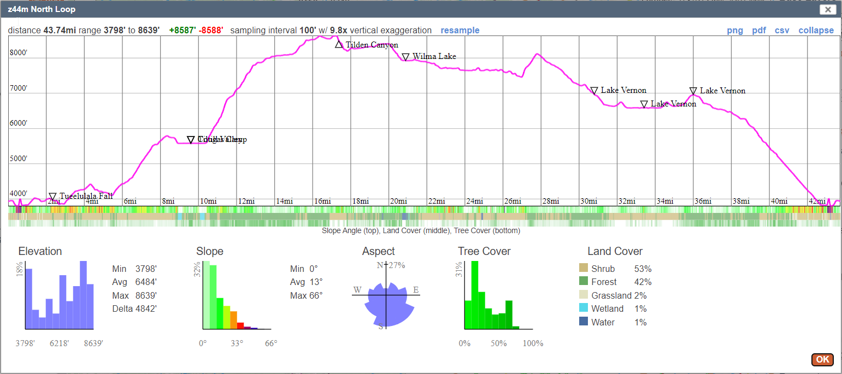The width and height of the screenshot is (842, 374).
Task: Select the Lake Vernon marker near 36mi
Action: pos(693,91)
